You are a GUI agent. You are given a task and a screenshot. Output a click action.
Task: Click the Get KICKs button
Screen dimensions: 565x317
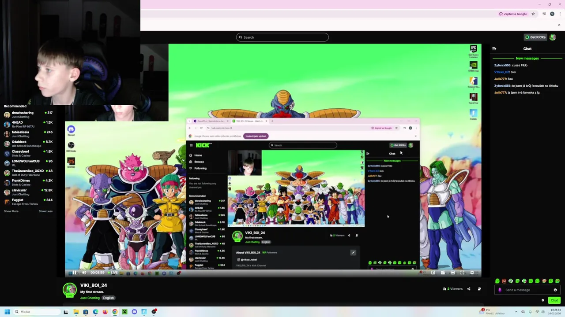point(535,37)
